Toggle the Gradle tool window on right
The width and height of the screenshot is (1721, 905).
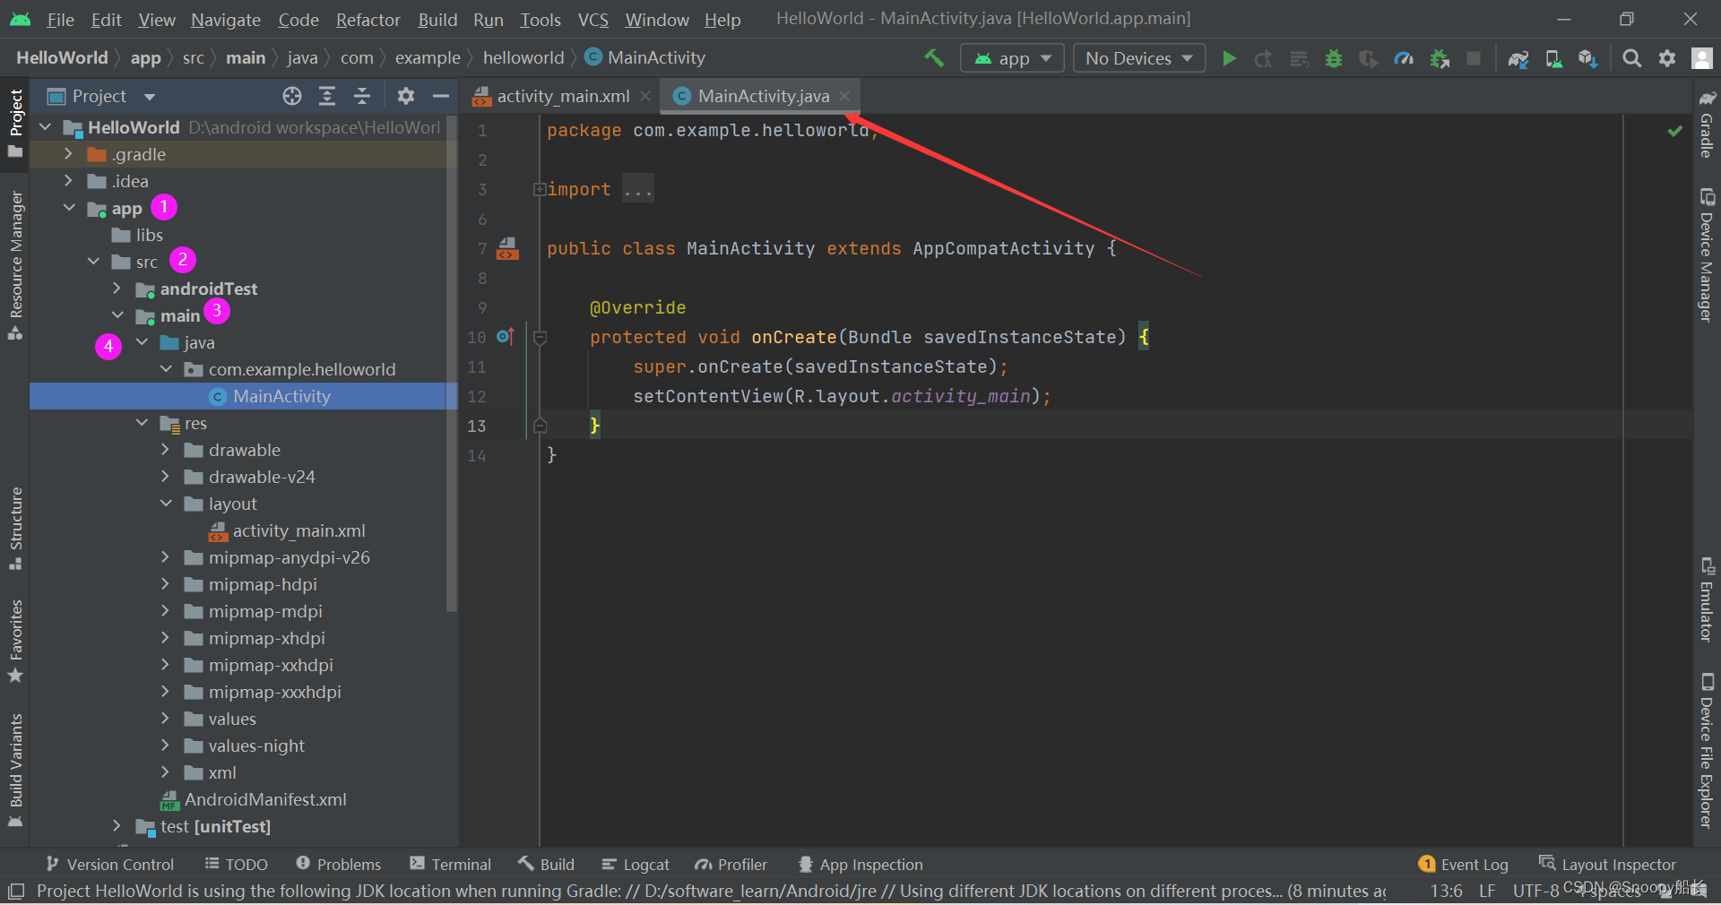tap(1707, 123)
